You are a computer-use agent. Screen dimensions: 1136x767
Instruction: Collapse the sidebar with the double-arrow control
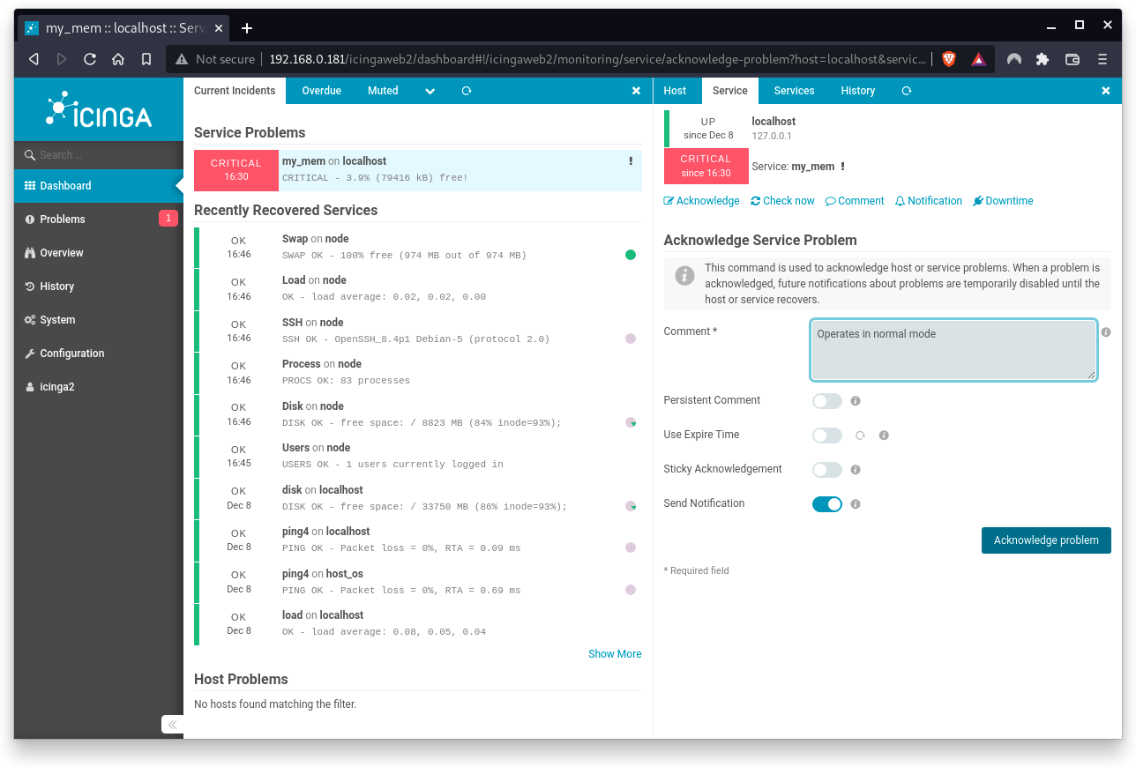(x=171, y=724)
